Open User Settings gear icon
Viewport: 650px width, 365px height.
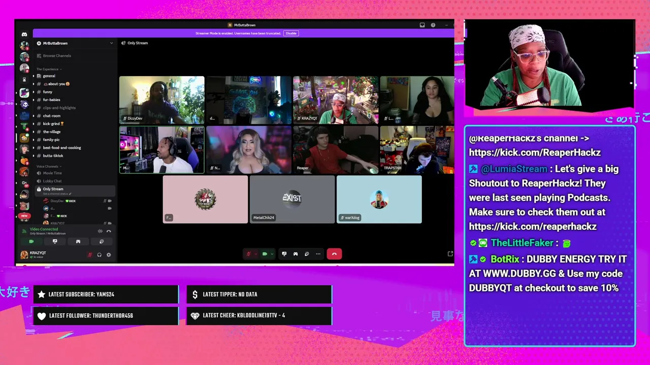(x=109, y=255)
